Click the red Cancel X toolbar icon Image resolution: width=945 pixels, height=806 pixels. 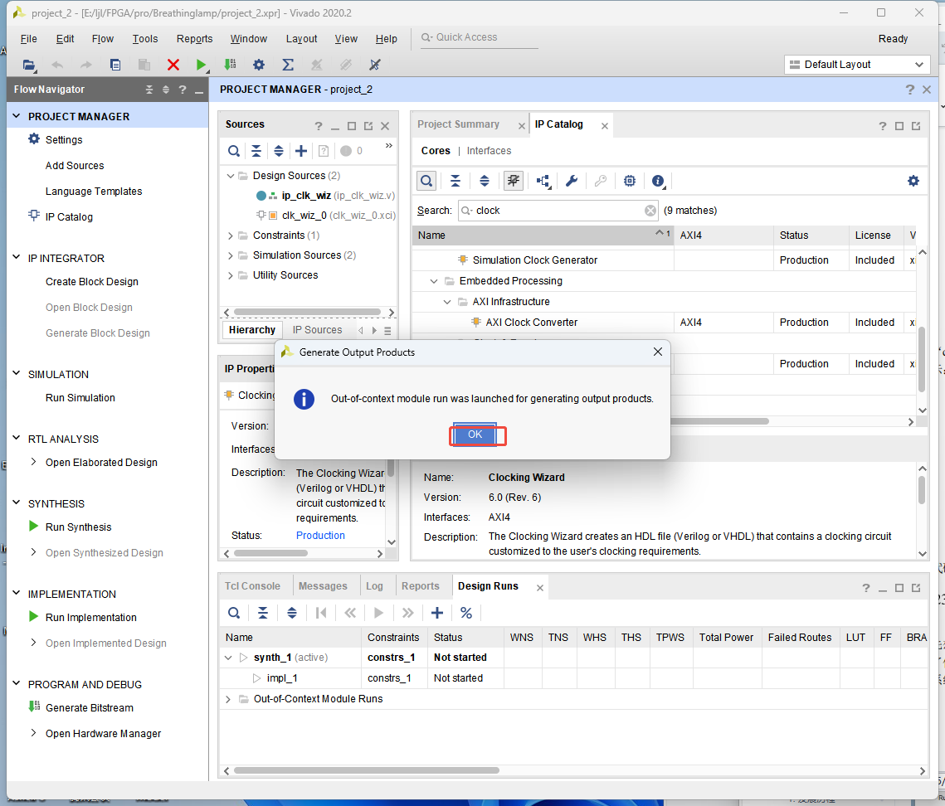pos(173,65)
